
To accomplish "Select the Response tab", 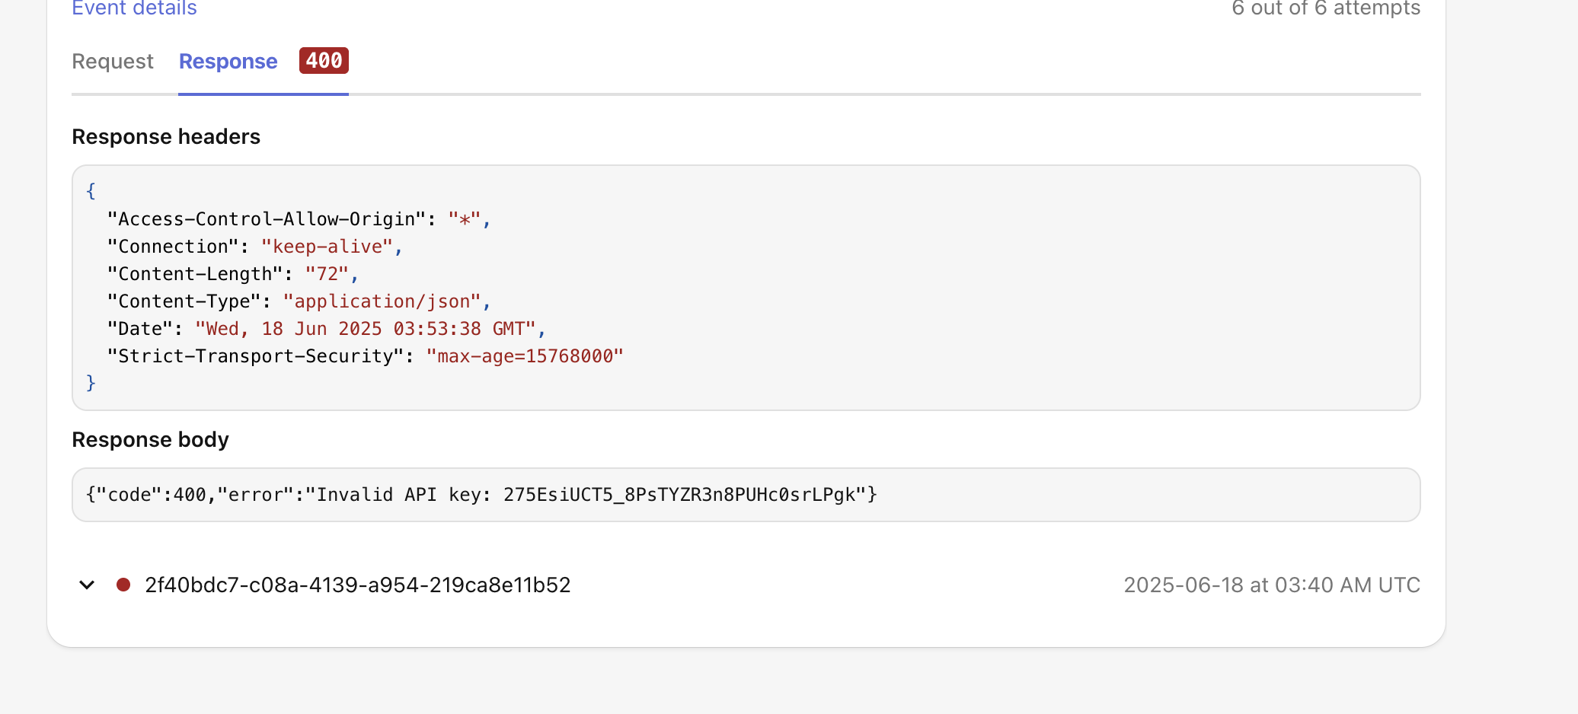I will (228, 62).
